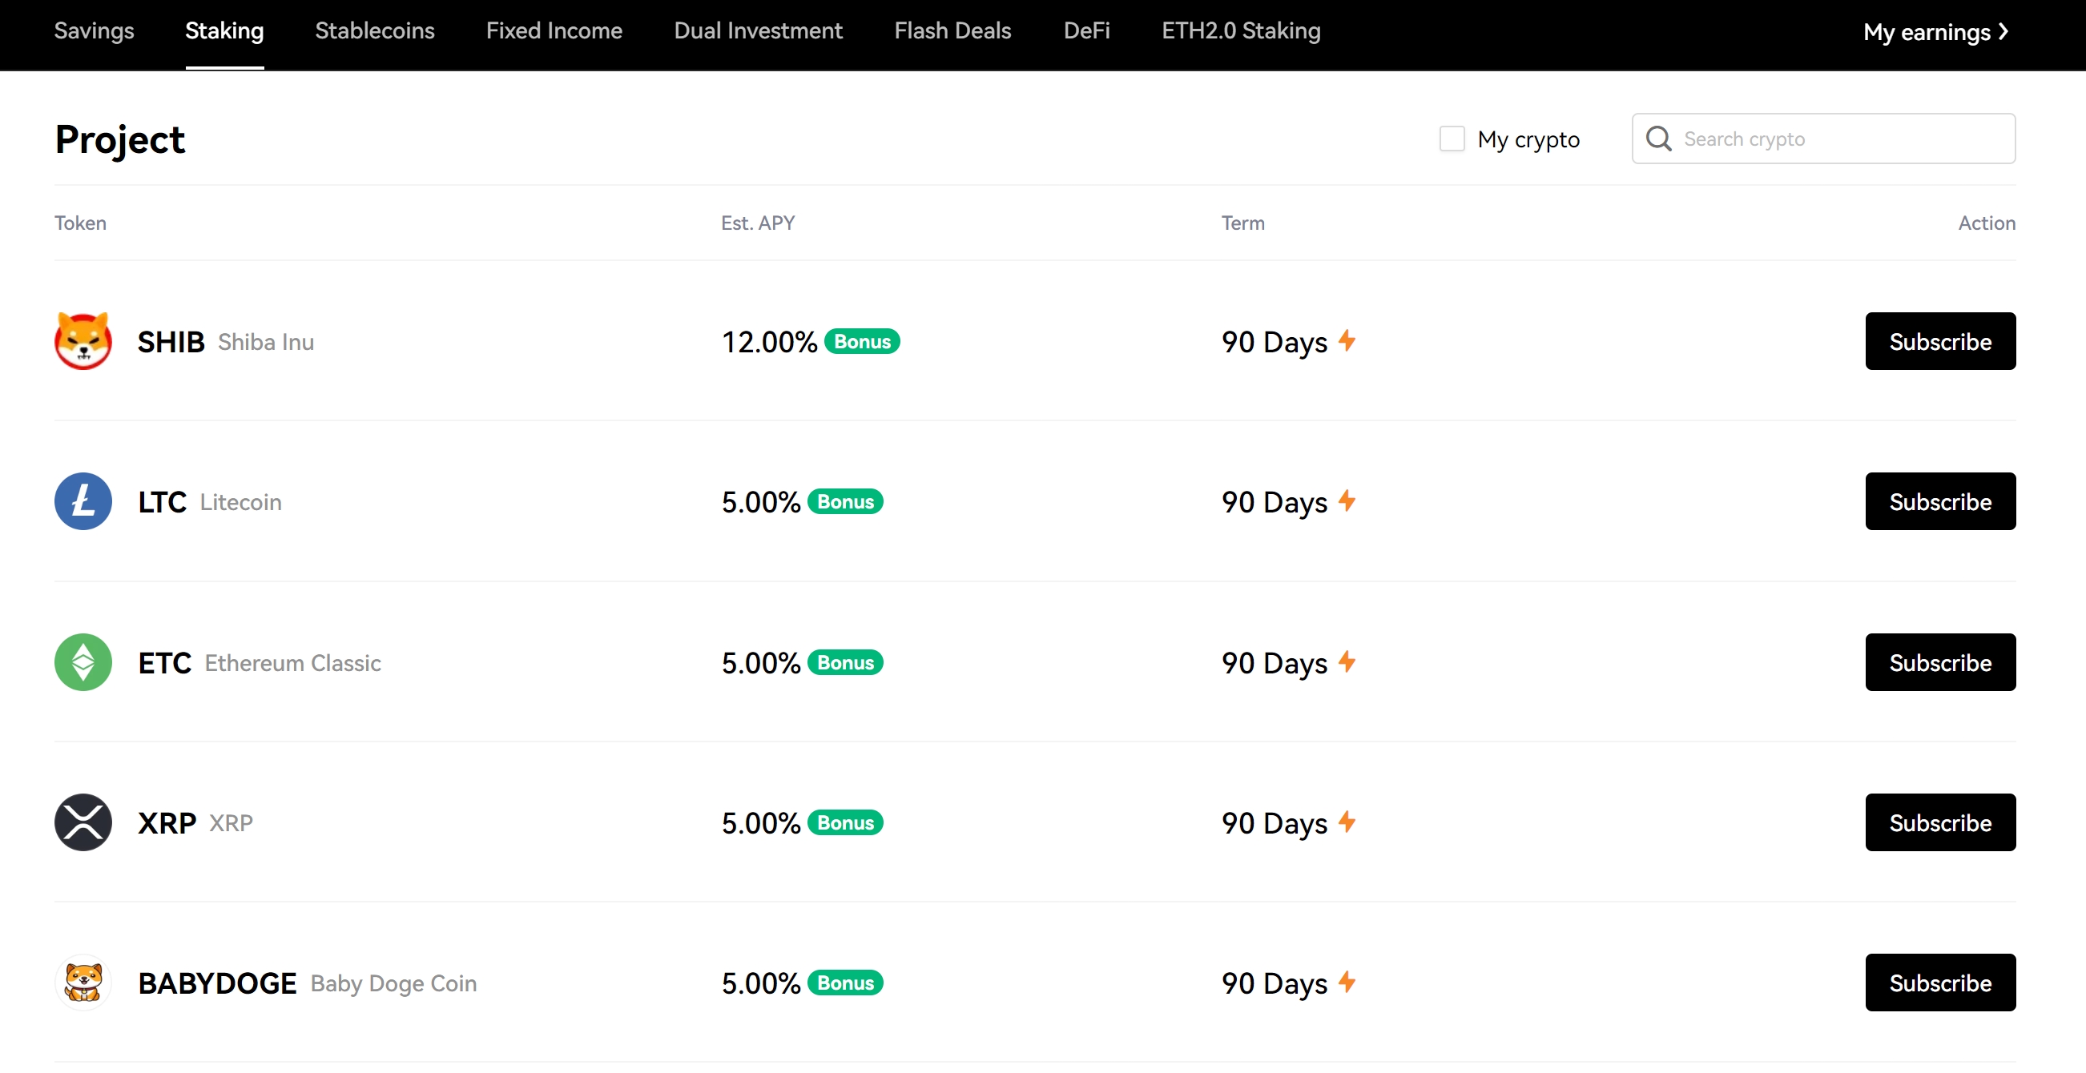Viewport: 2086px width, 1073px height.
Task: Click the LTC 90 Days lightning bolt icon
Action: 1348,500
